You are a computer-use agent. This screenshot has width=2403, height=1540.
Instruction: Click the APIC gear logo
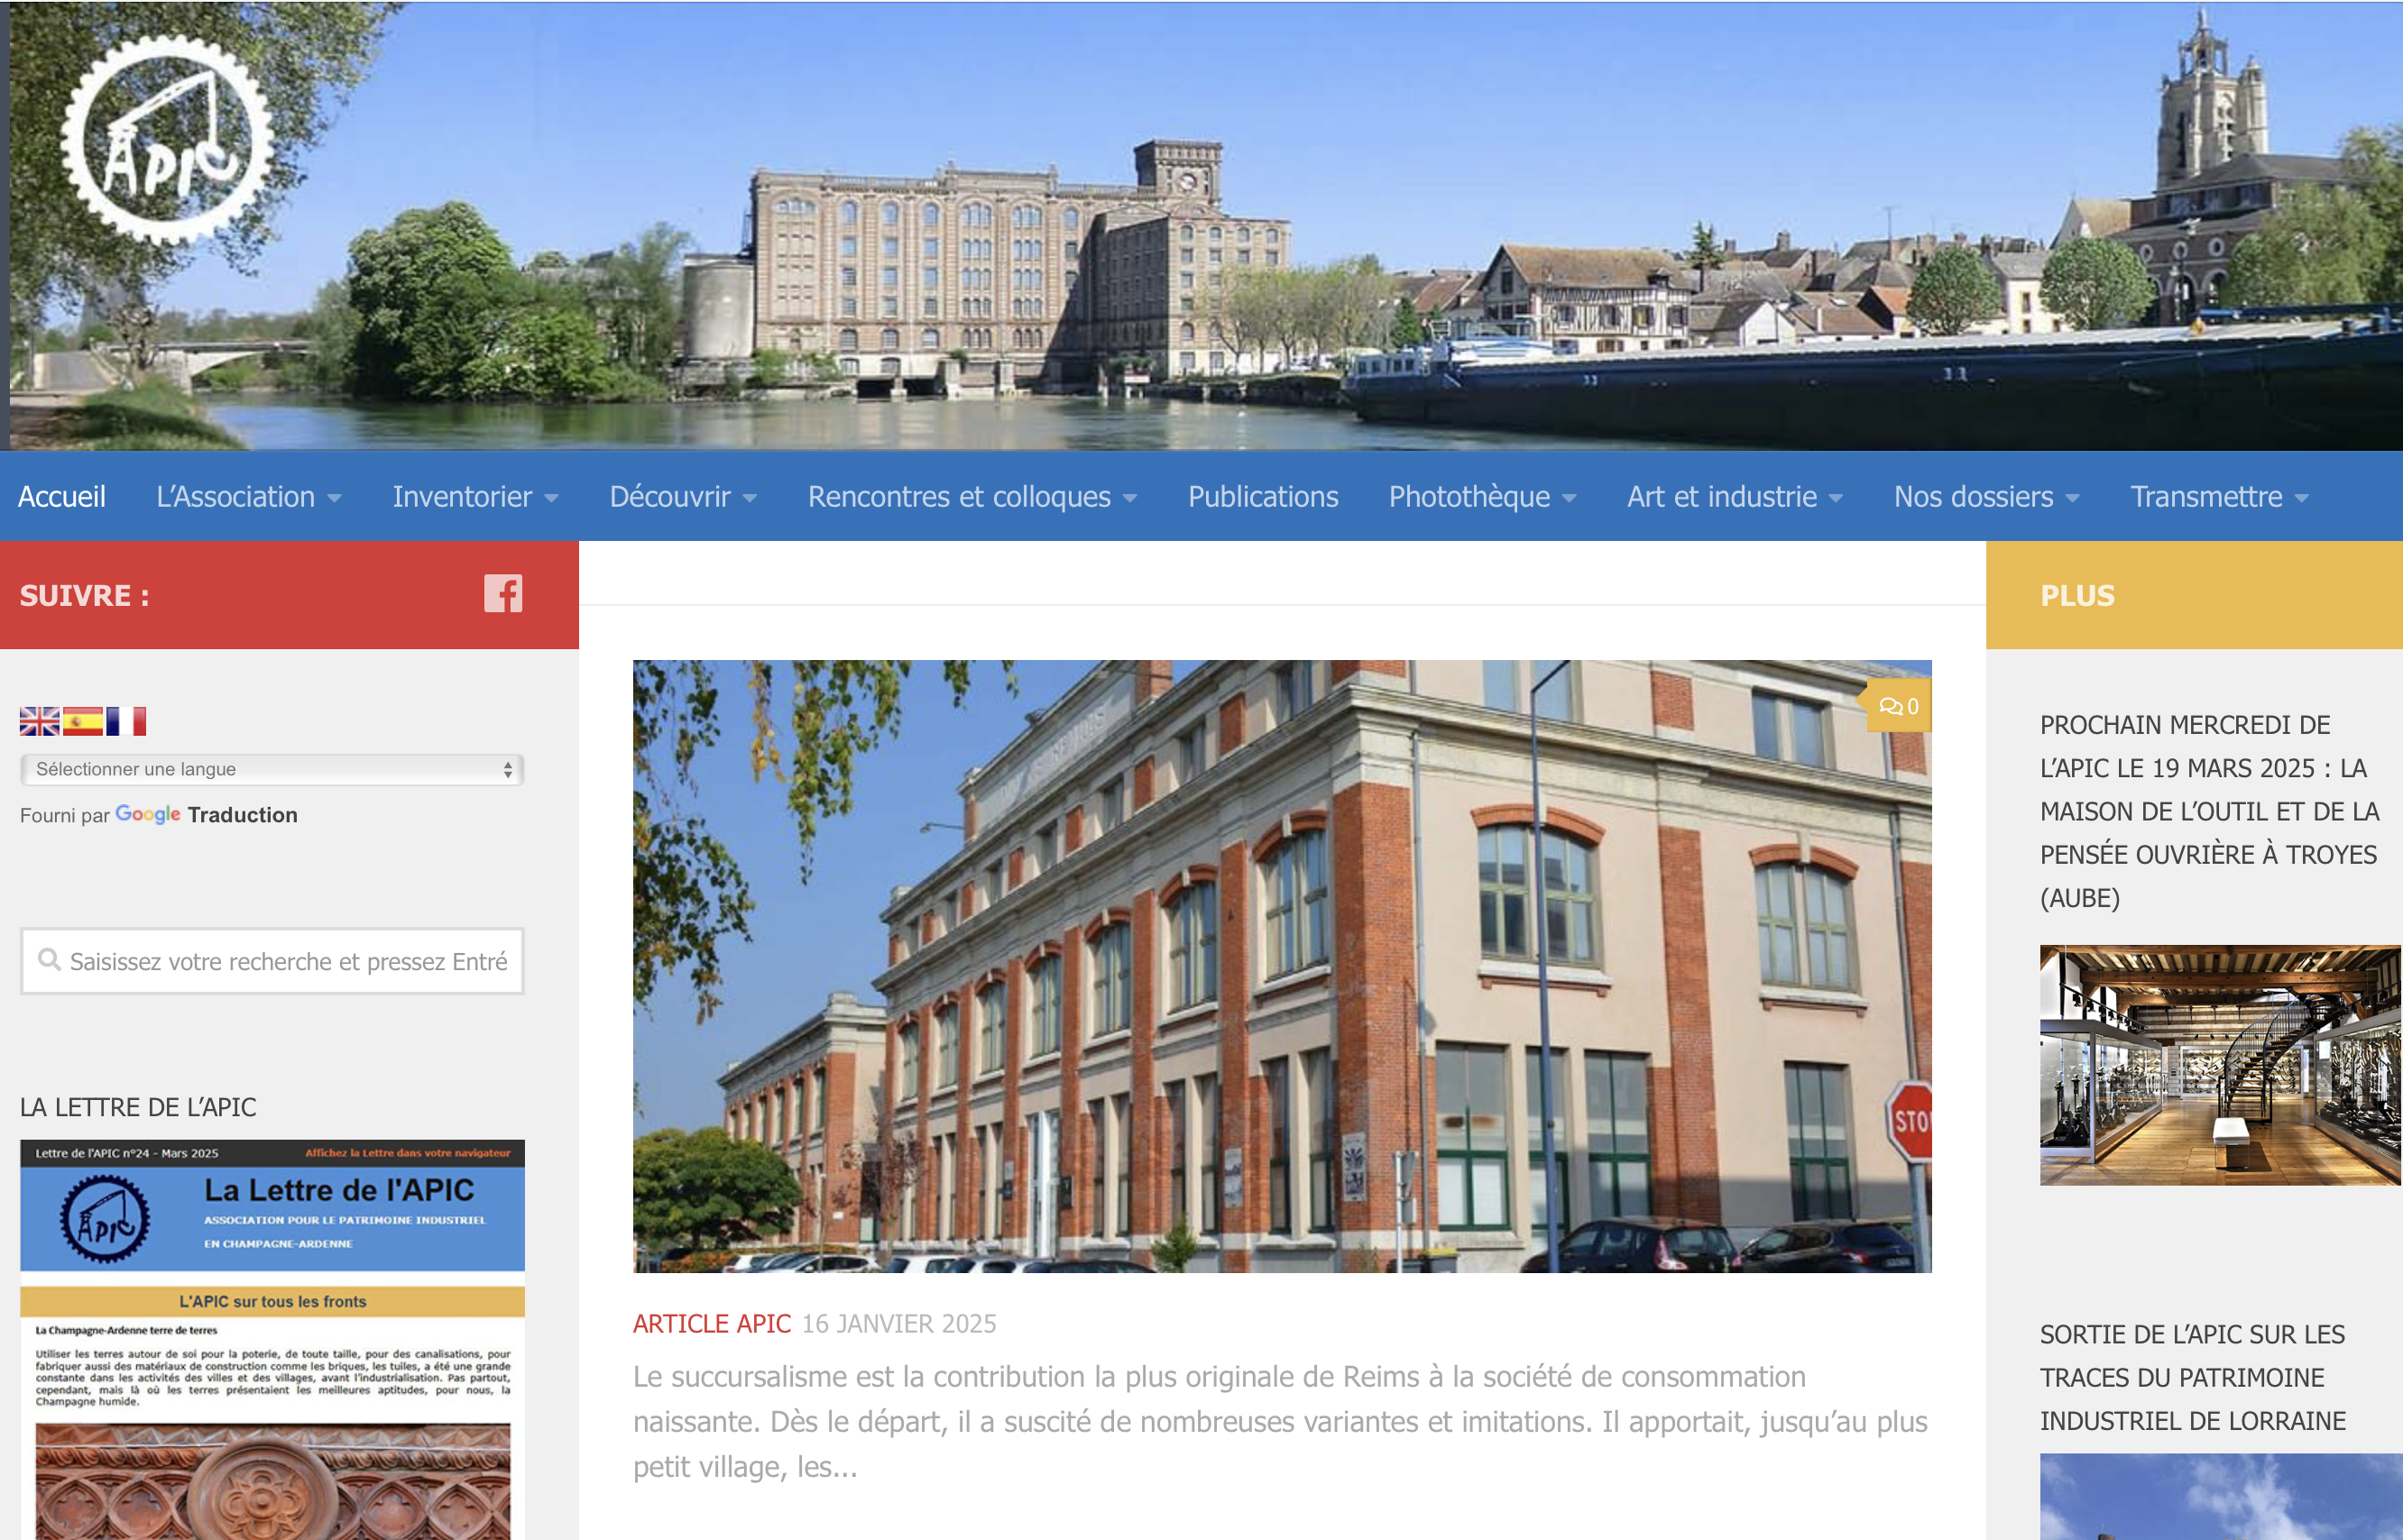click(166, 141)
